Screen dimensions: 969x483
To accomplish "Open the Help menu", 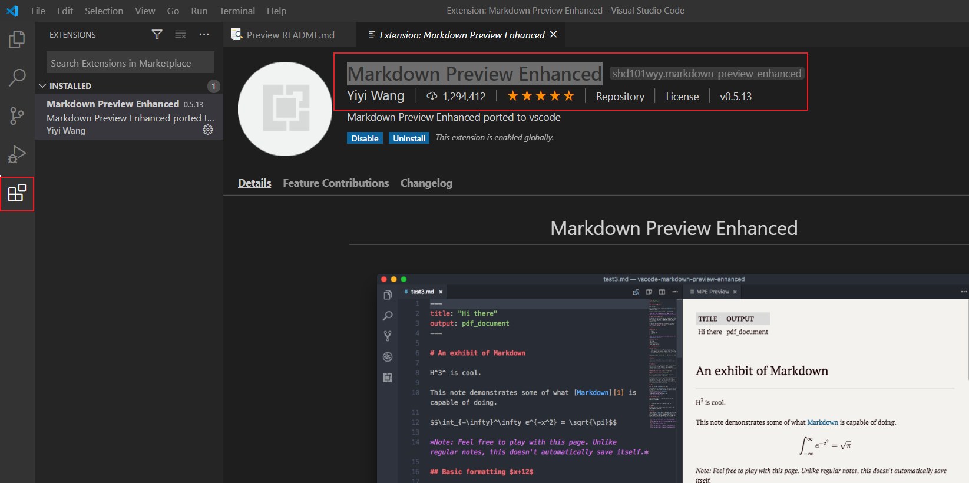I will click(x=276, y=11).
